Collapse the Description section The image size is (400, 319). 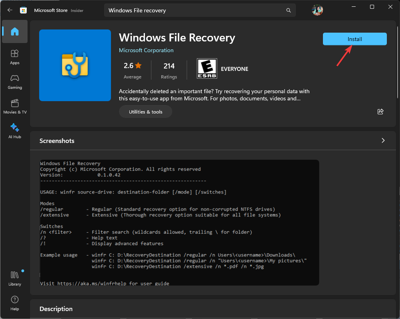pos(56,309)
